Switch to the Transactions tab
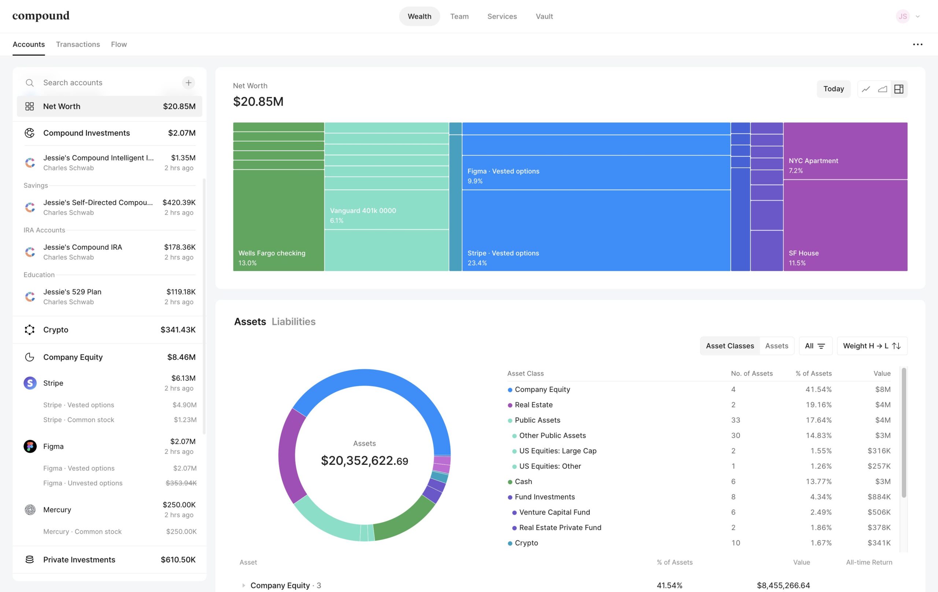938x592 pixels. [78, 44]
